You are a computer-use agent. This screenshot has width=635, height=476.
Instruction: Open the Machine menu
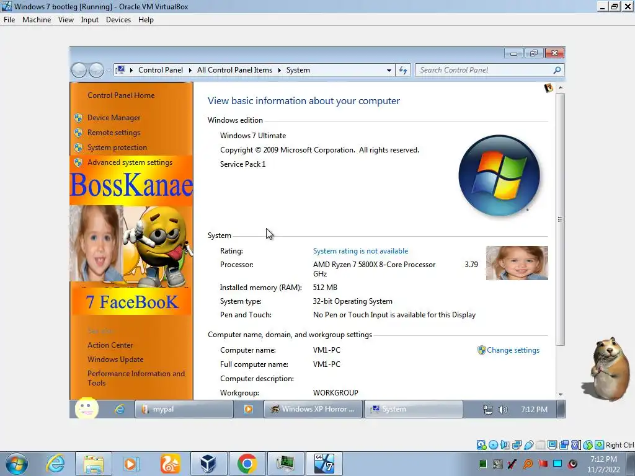[x=37, y=19]
